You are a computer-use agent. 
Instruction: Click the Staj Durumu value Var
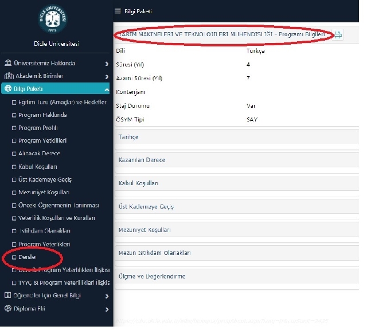(x=251, y=106)
